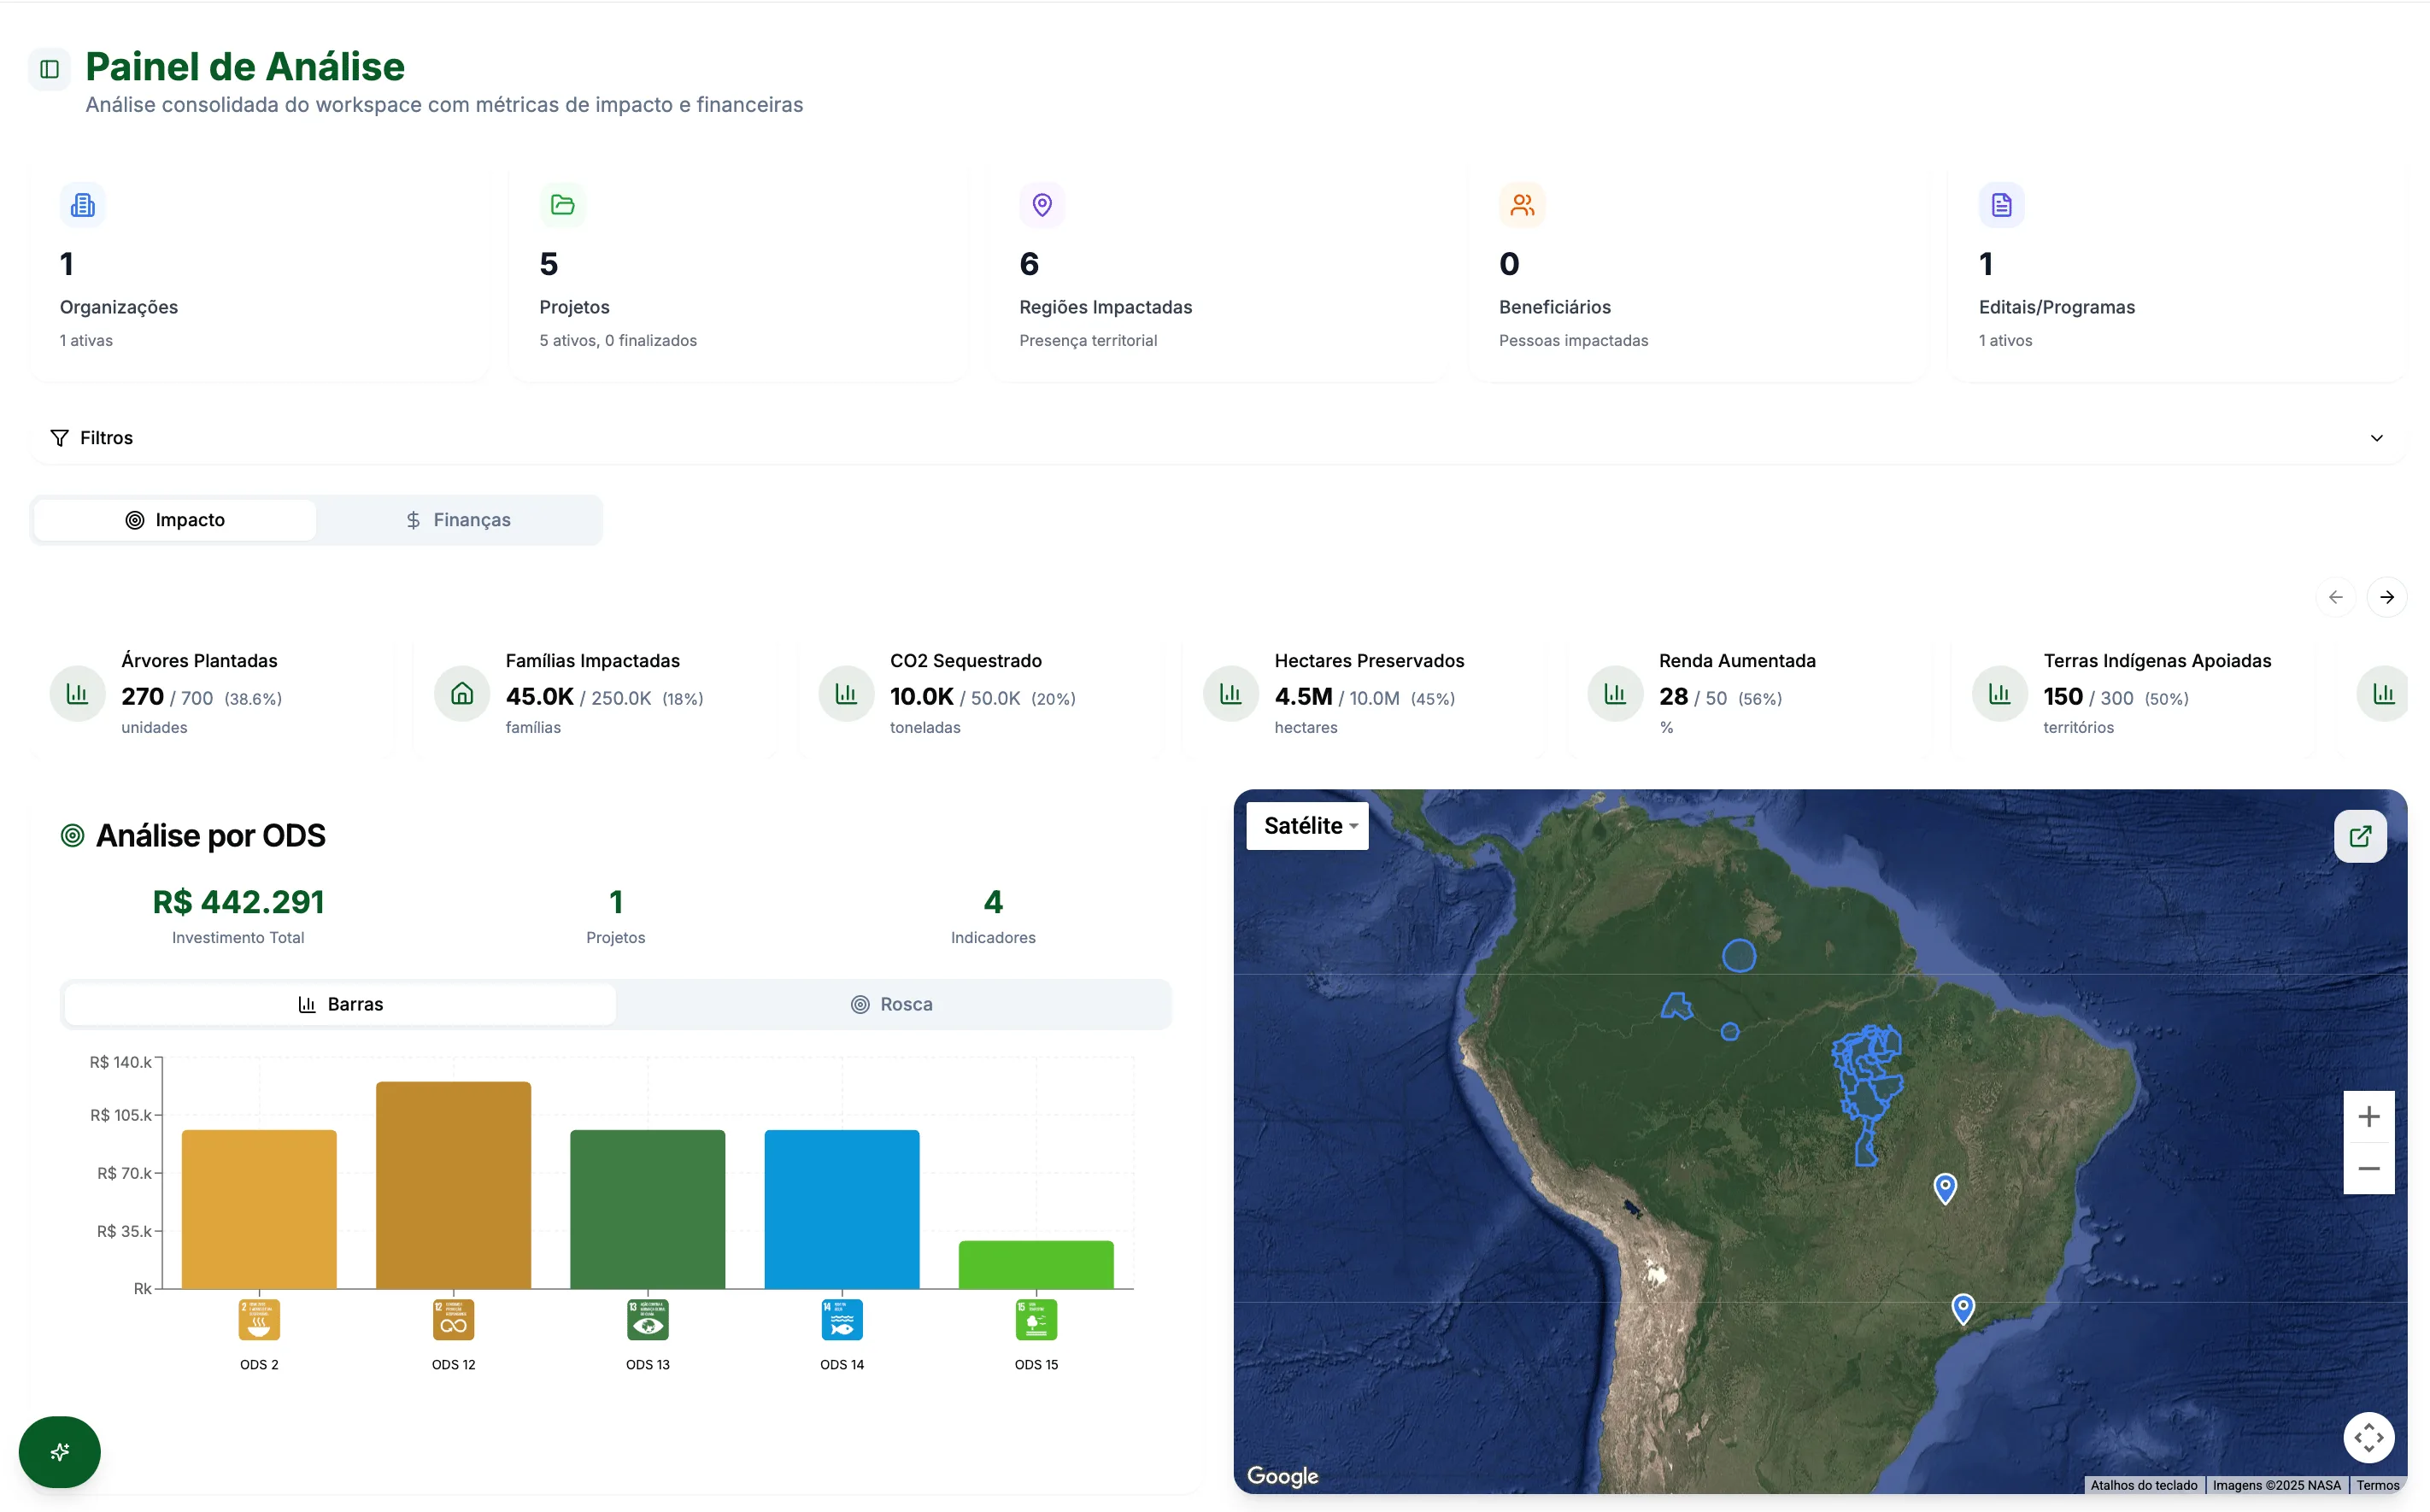Click the ODS 15 life on land icon
Viewport: 2430px width, 1512px height.
pyautogui.click(x=1036, y=1319)
